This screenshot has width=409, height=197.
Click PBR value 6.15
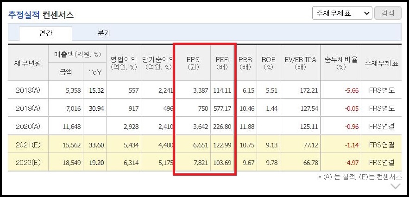249,90
